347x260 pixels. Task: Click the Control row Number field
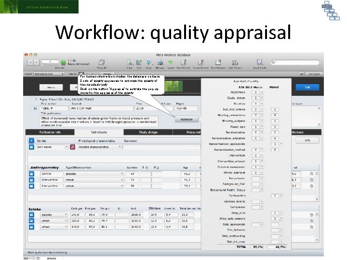[133, 174]
